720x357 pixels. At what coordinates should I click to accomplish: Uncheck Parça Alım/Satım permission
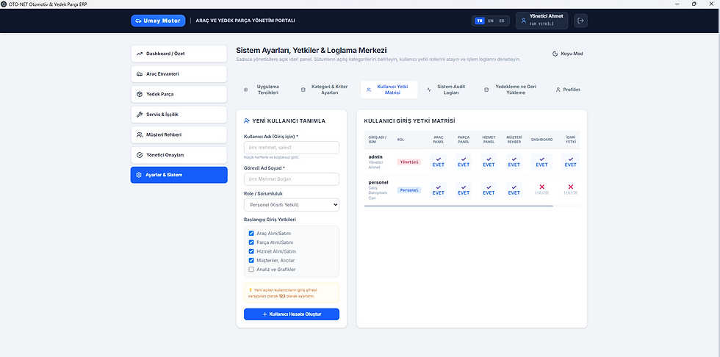251,242
